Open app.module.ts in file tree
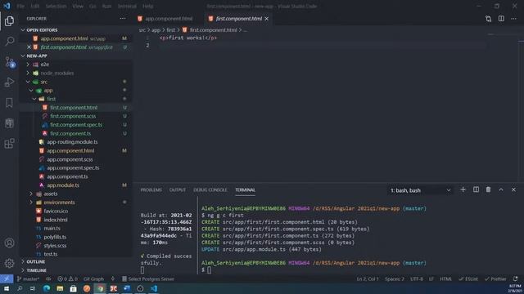524x294 pixels. [x=63, y=185]
